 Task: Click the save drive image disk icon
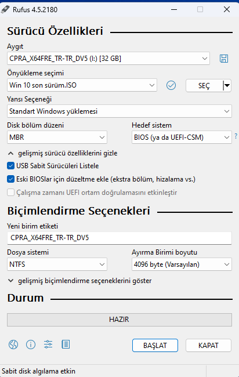point(224,59)
